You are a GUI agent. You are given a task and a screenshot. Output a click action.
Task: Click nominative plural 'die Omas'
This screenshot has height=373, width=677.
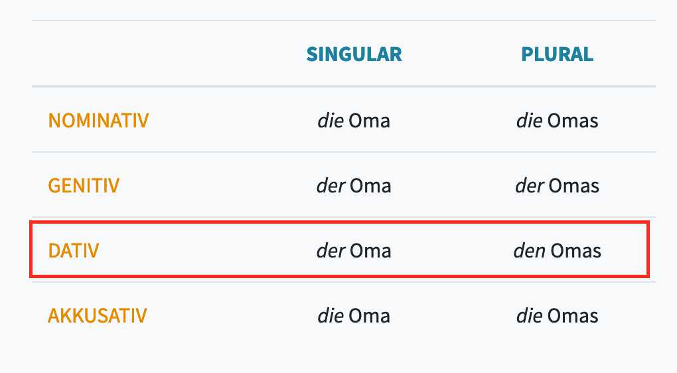[558, 120]
